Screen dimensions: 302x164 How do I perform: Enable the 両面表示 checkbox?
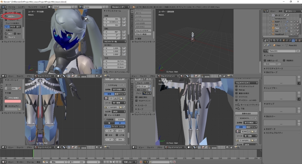284,60
